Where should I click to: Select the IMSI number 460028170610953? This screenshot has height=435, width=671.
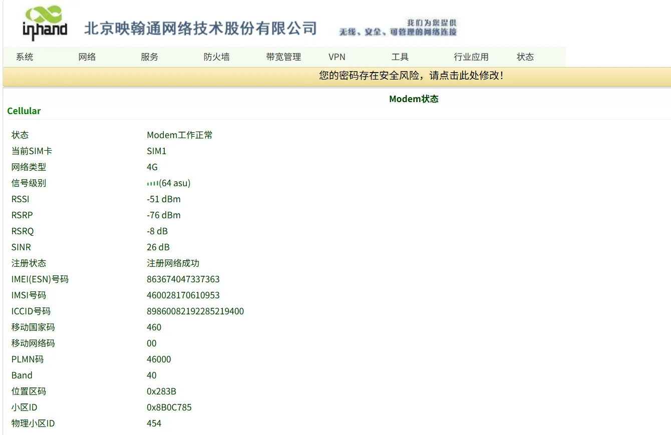pos(183,295)
